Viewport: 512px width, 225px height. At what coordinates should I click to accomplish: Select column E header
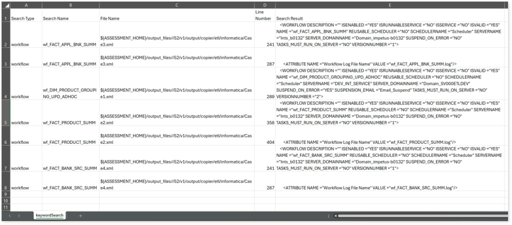tap(390, 4)
